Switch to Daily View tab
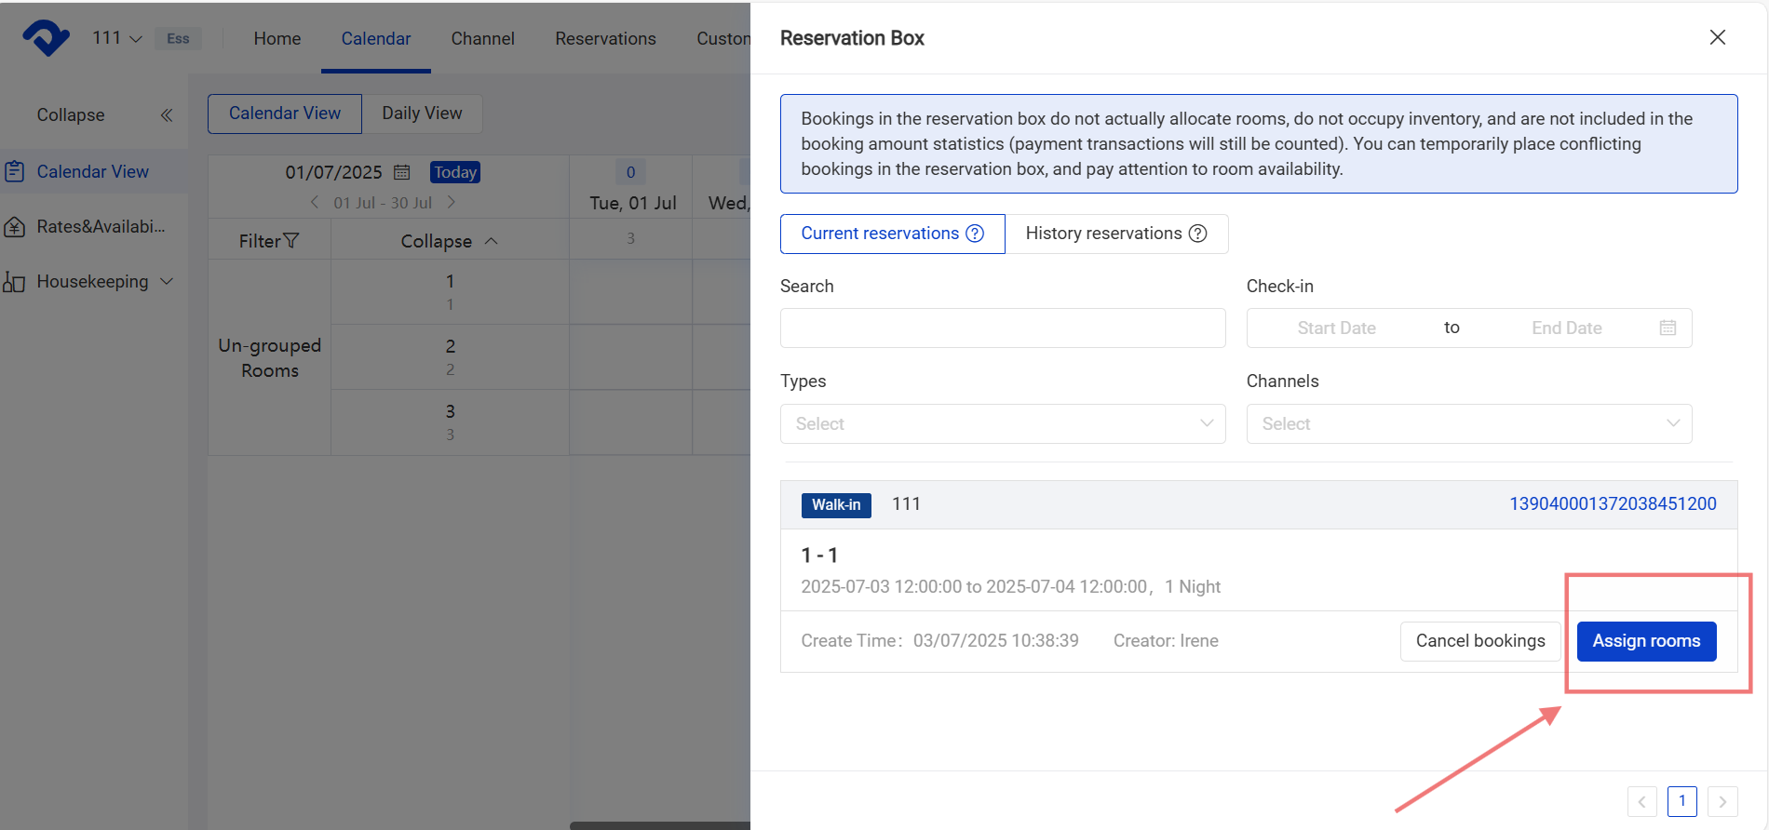1769x830 pixels. [x=422, y=114]
